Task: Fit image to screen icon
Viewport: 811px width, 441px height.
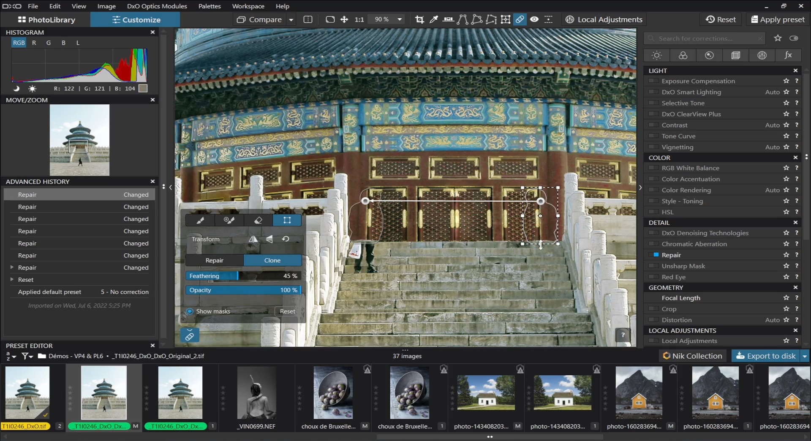Action: click(330, 19)
